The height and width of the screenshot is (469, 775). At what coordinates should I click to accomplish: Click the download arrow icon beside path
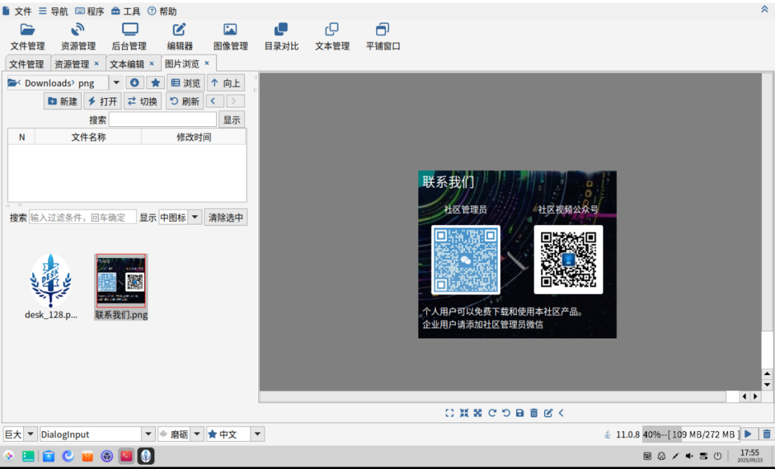coord(134,83)
